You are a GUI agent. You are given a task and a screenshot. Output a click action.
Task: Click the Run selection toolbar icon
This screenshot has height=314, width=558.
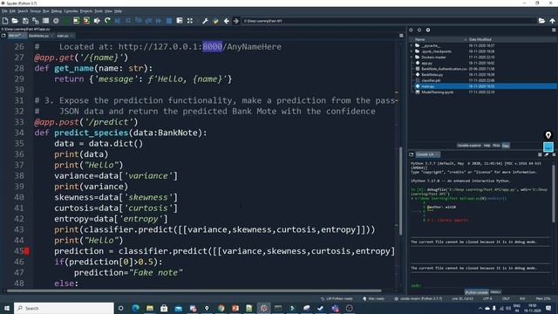click(x=97, y=21)
